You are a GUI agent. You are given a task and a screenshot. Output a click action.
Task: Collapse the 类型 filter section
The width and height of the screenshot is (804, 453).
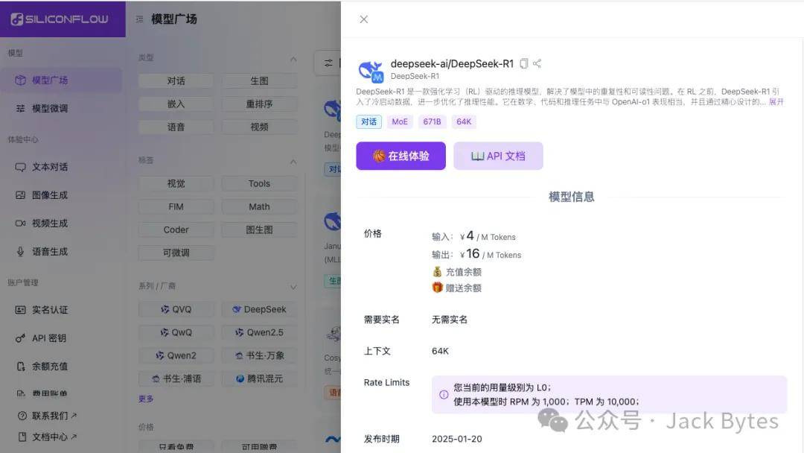(293, 59)
